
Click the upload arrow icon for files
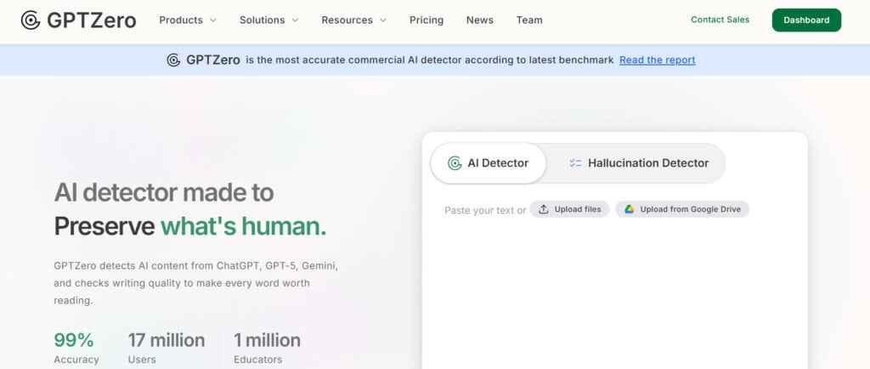point(544,209)
